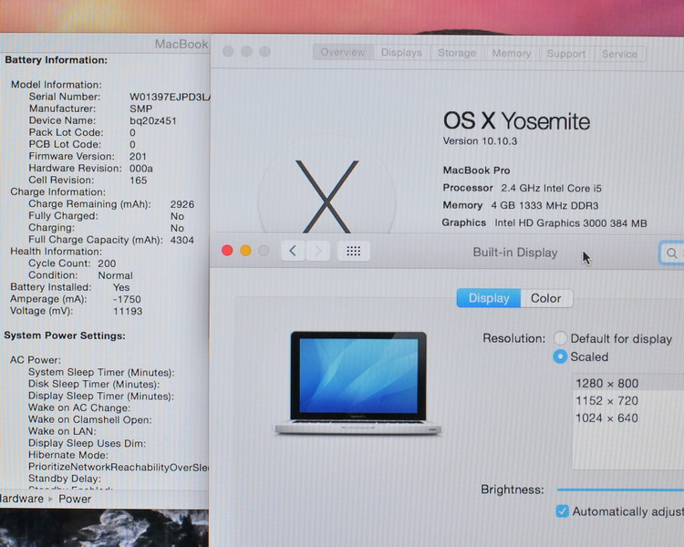This screenshot has height=547, width=684.
Task: Click Charge Remaining value 2926
Action: [181, 204]
